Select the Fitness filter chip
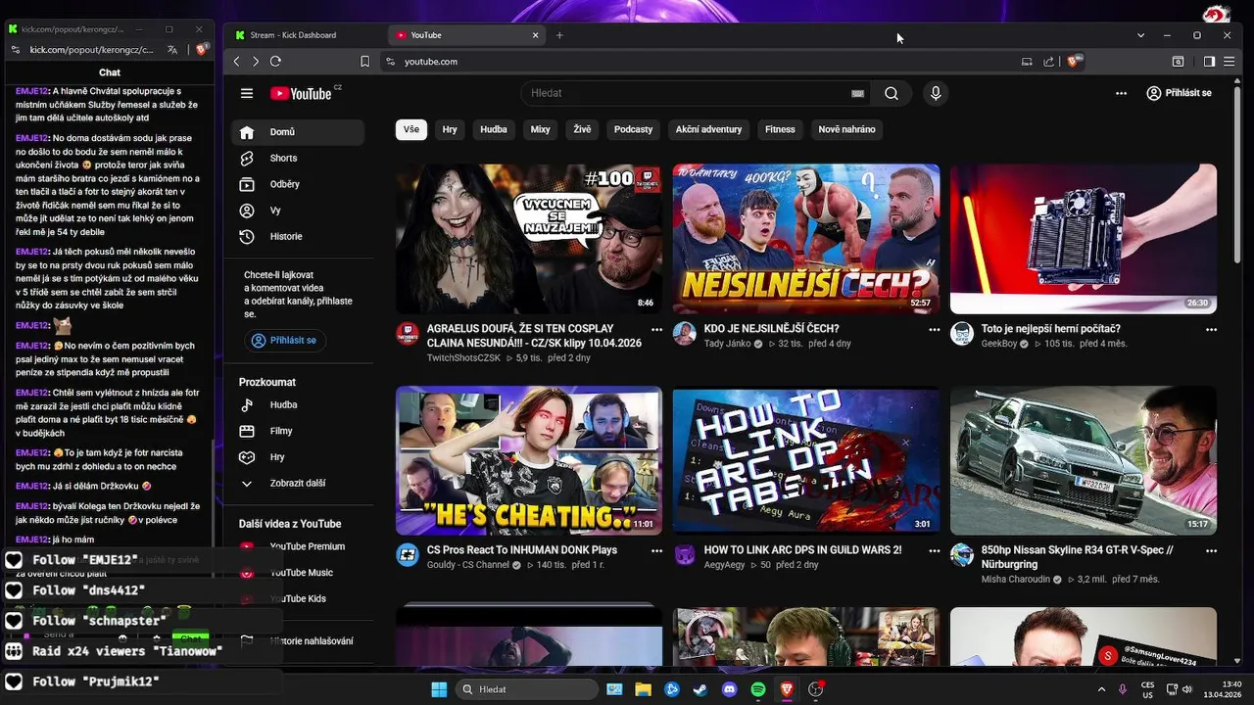The height and width of the screenshot is (705, 1254). [x=781, y=129]
